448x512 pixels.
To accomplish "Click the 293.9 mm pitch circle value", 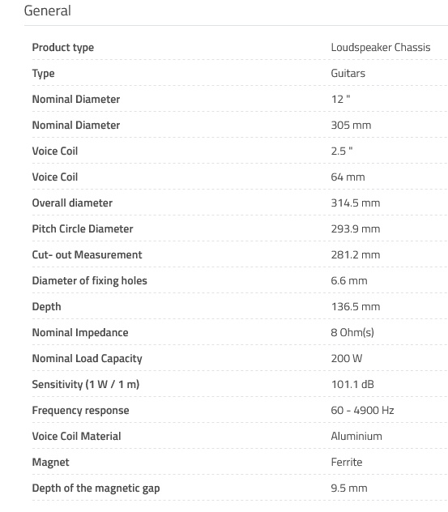I will click(356, 229).
